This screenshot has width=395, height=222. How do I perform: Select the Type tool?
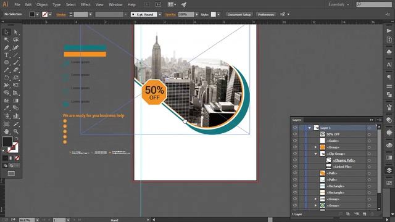[7, 55]
